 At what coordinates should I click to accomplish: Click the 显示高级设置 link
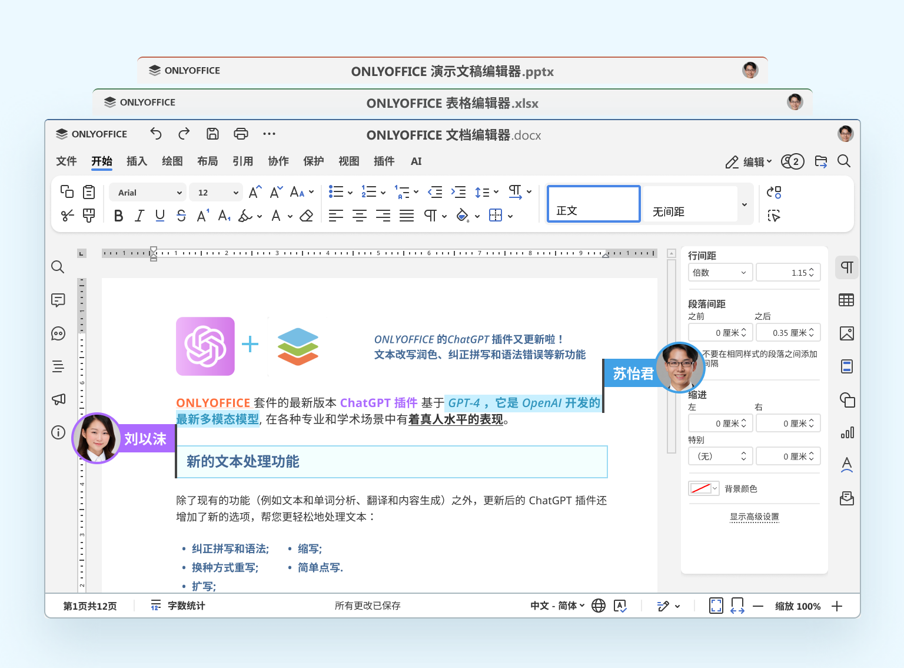(x=754, y=517)
